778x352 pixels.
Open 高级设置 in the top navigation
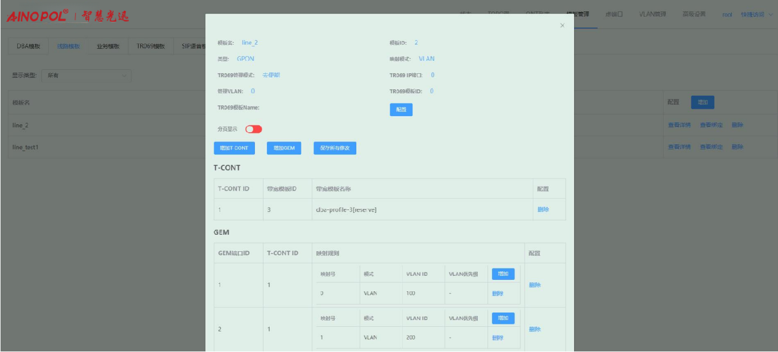(x=694, y=14)
